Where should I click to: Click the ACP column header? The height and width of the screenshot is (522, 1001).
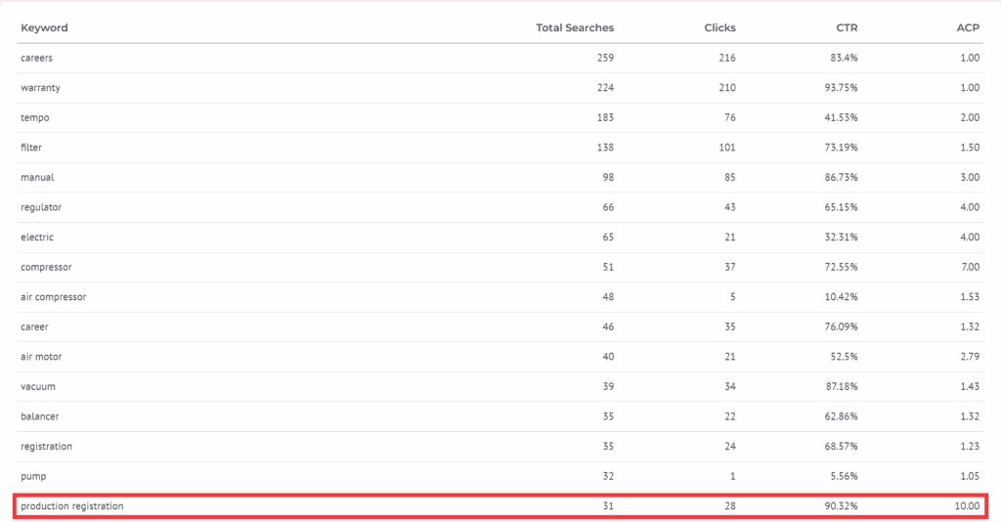click(x=967, y=27)
